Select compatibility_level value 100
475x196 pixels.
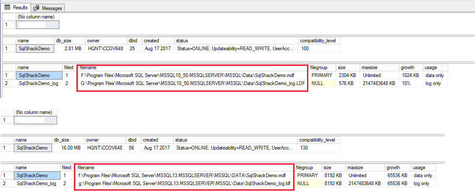[320, 48]
